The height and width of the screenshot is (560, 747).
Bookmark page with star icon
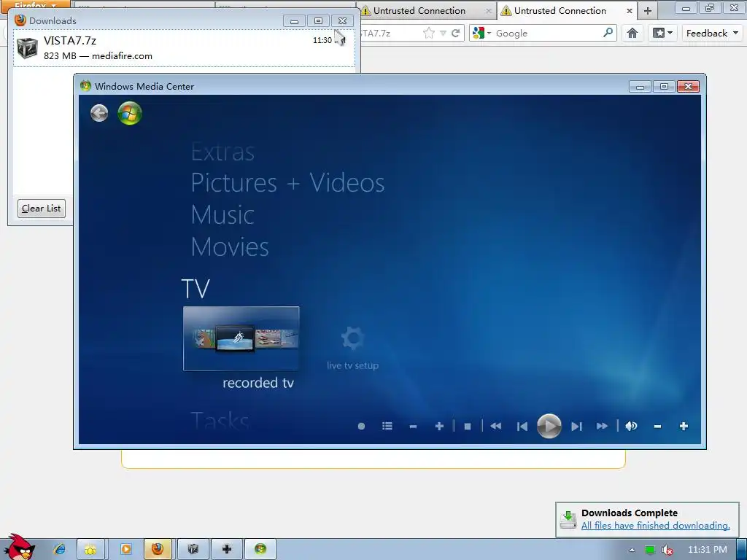[x=429, y=33]
